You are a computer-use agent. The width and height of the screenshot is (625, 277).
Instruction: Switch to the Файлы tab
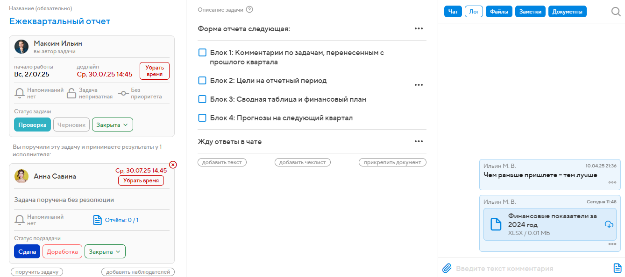coord(499,12)
